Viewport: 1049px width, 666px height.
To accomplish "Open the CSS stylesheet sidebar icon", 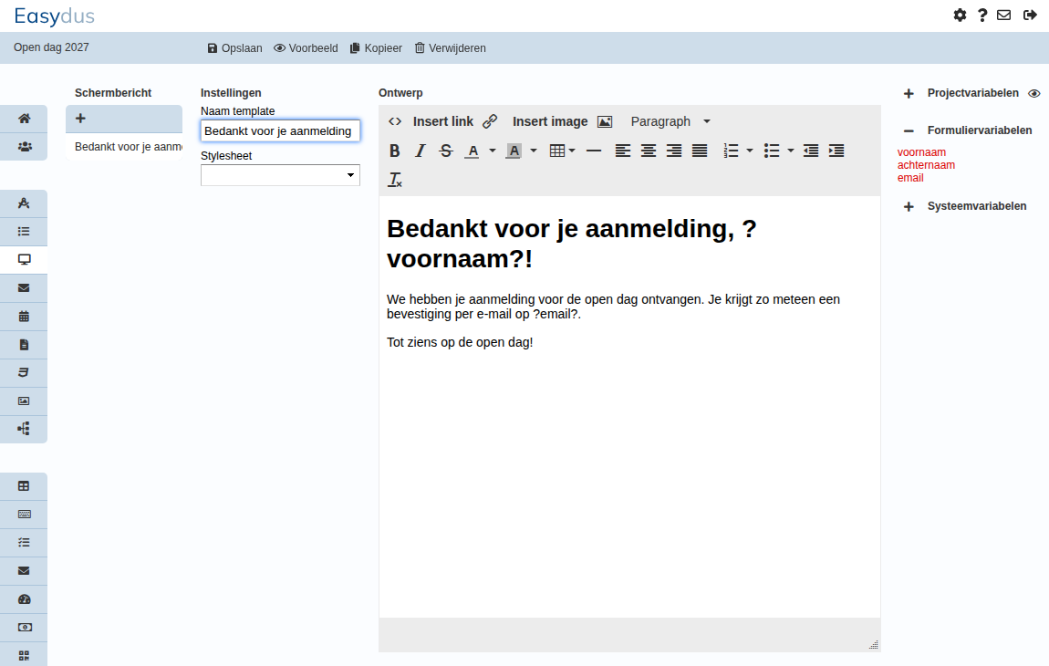I will [x=24, y=373].
